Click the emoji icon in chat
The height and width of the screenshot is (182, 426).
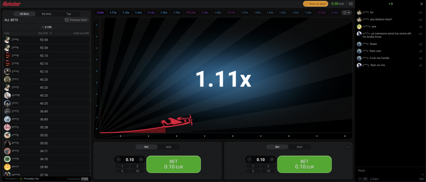tap(360, 179)
